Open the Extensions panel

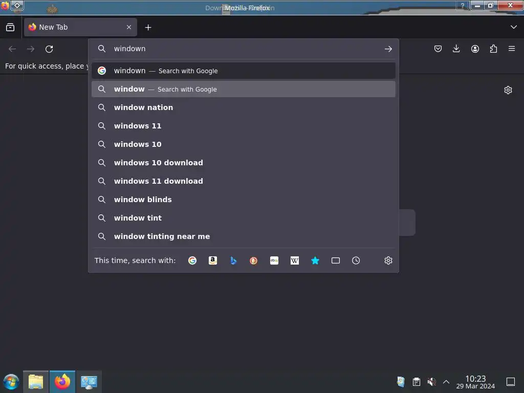coord(493,49)
